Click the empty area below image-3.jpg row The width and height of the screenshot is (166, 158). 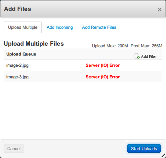pos(83,110)
